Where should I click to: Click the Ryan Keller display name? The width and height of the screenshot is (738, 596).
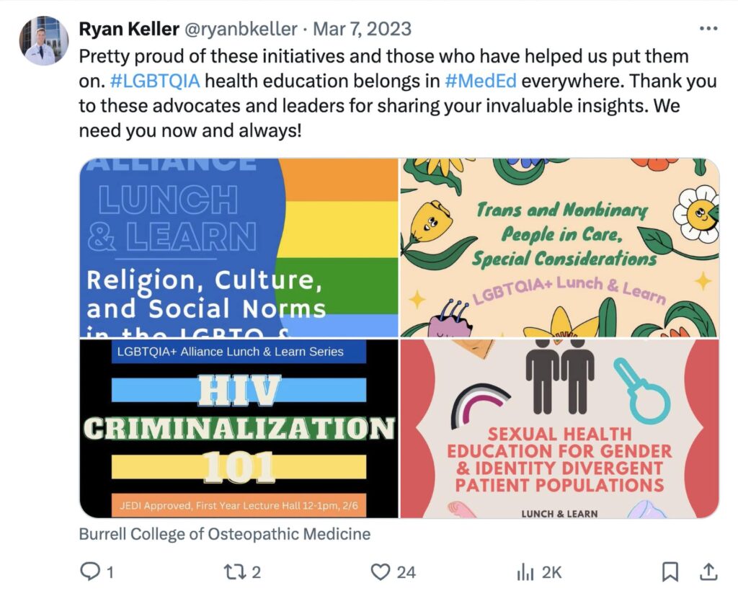tap(129, 29)
